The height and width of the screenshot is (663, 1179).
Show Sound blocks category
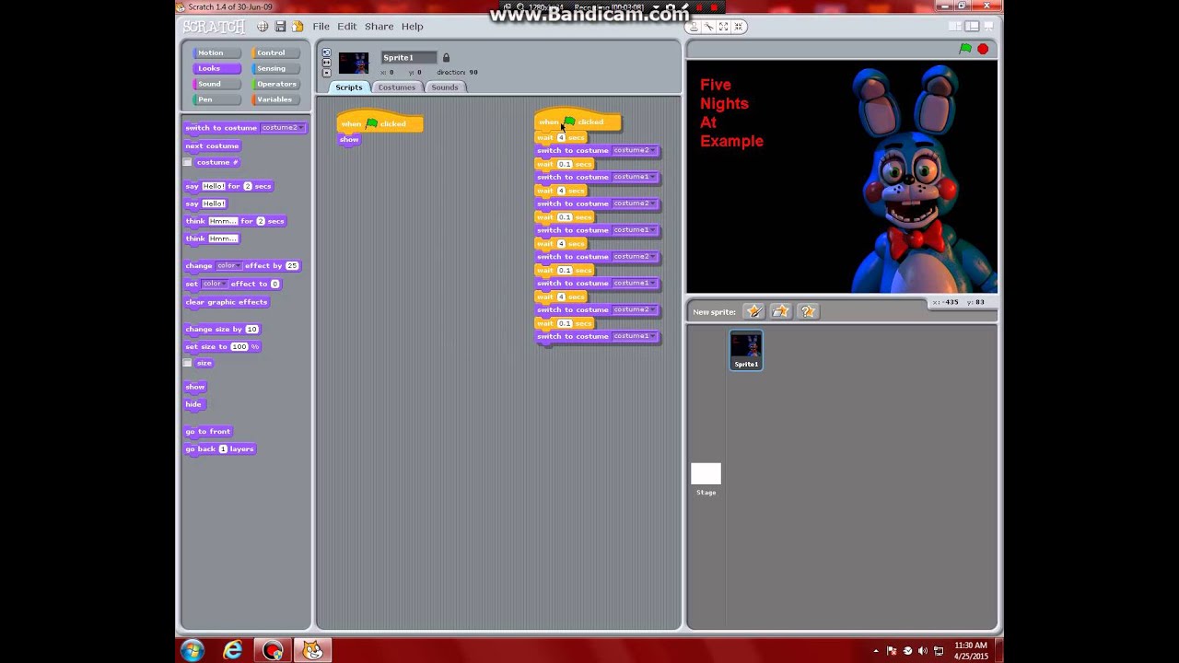[x=216, y=84]
